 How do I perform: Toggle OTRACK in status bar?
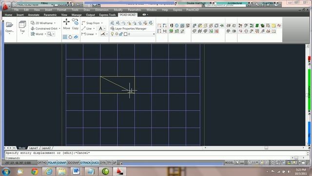pos(86,163)
